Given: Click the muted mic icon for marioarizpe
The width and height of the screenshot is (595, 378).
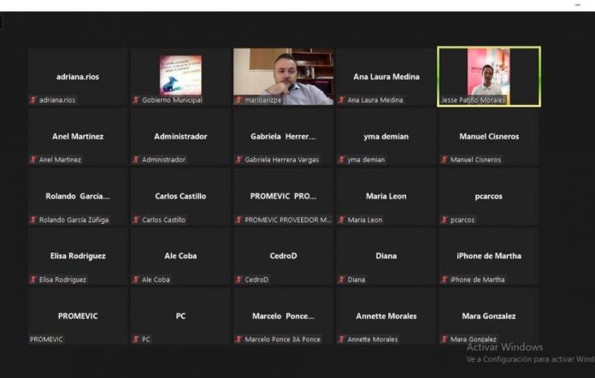Looking at the screenshot, I should [239, 100].
